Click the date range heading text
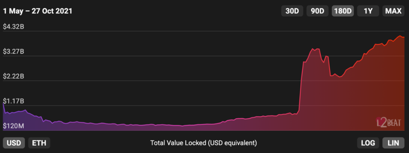This screenshot has width=409, height=153. 37,11
